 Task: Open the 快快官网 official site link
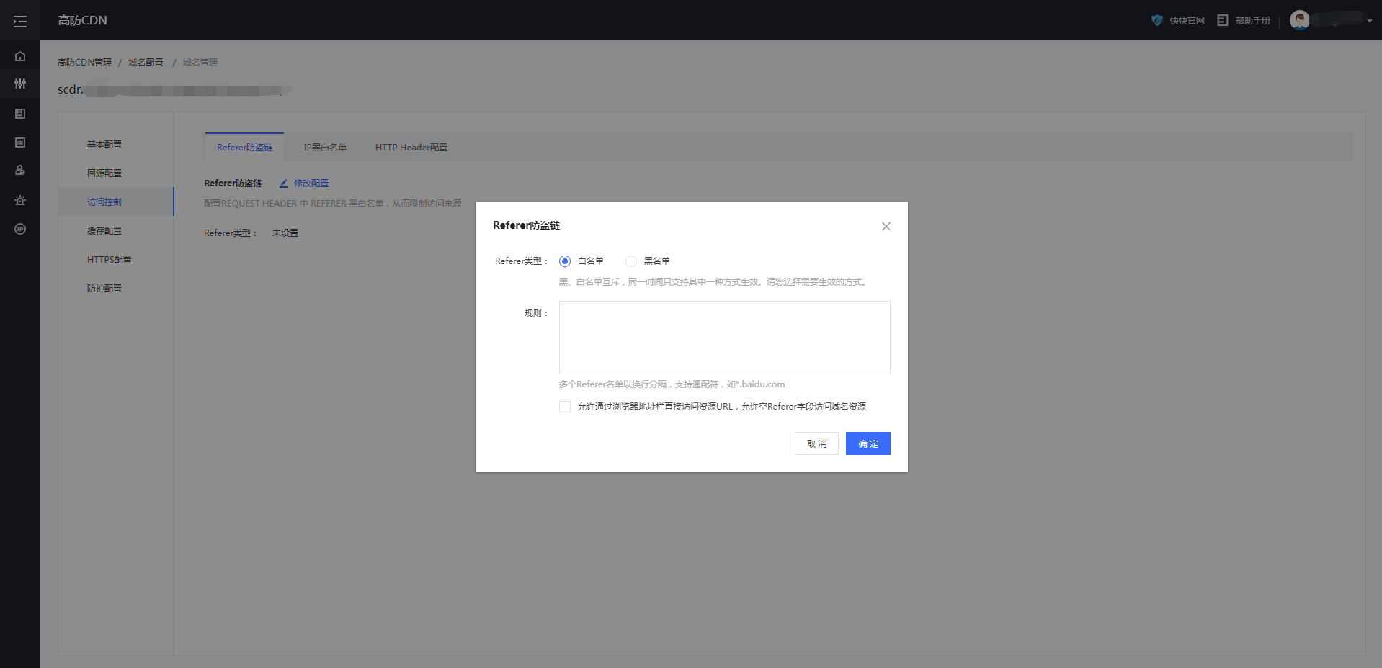pos(1179,21)
